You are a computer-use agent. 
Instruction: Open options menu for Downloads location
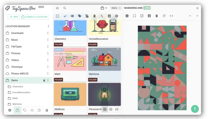(x=48, y=33)
